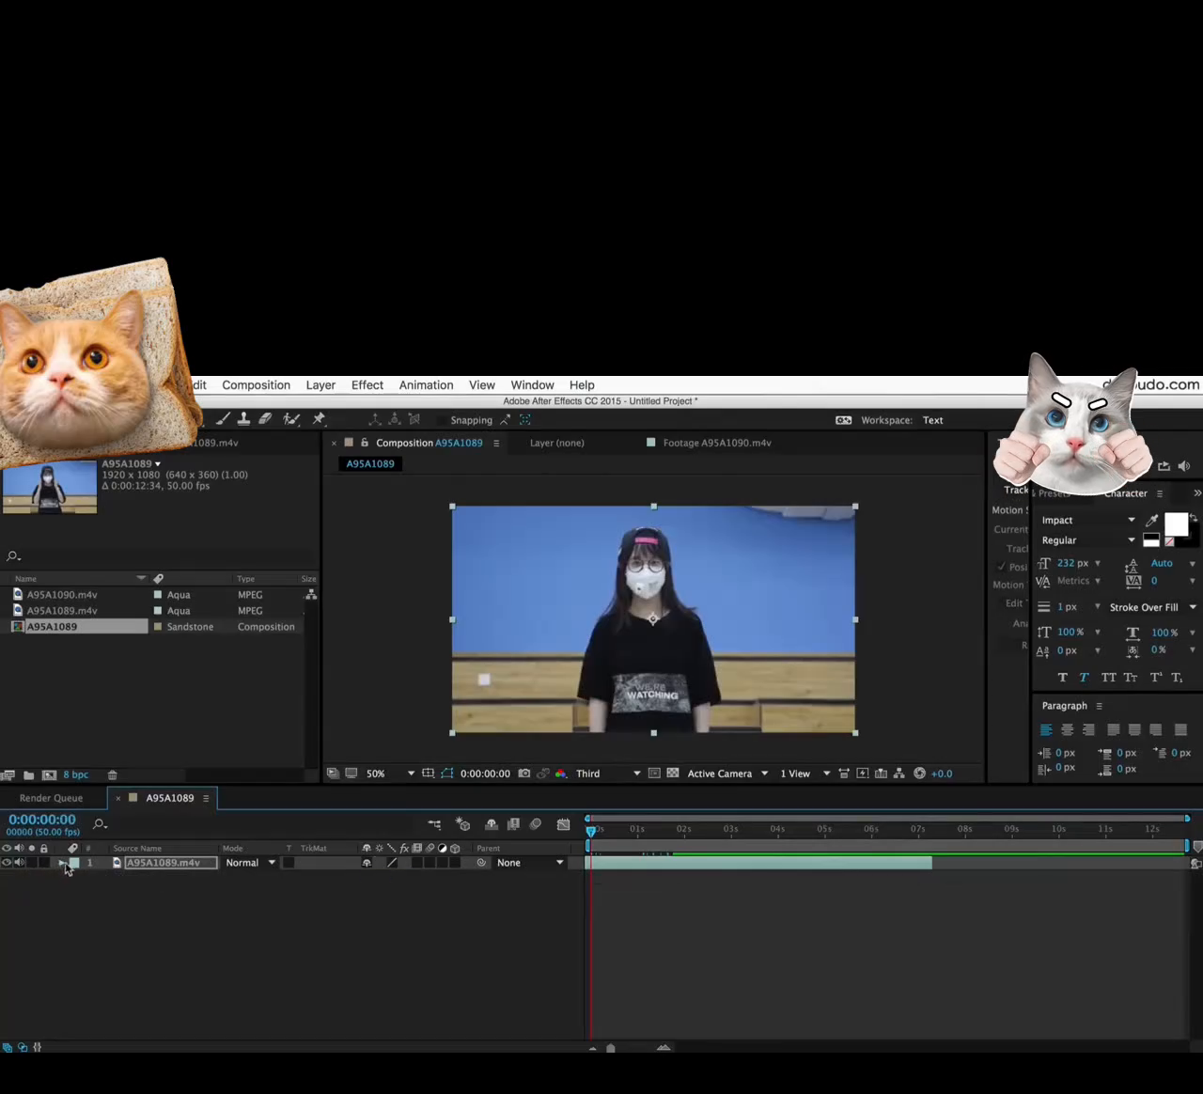Switch to Footage A95A1090.m4v tab
Viewport: 1203px width, 1094px height.
click(x=717, y=443)
